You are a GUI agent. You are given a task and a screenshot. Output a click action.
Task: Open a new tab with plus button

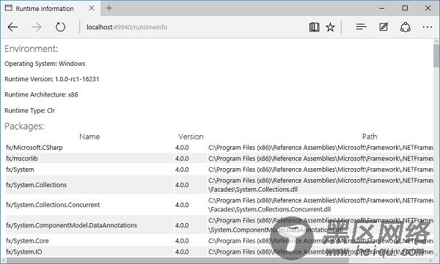pyautogui.click(x=109, y=8)
